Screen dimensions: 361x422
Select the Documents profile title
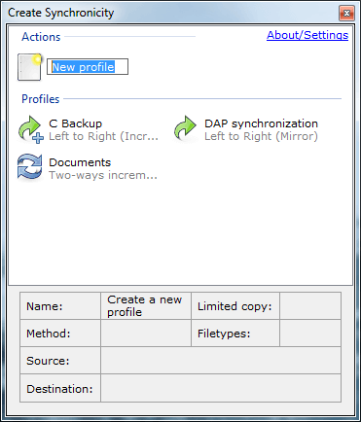[x=80, y=162]
